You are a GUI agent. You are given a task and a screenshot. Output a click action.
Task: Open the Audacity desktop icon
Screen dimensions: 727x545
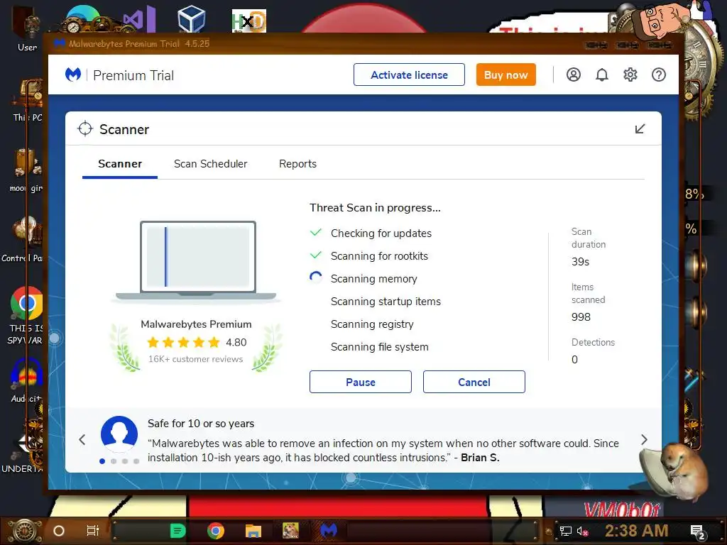point(26,381)
